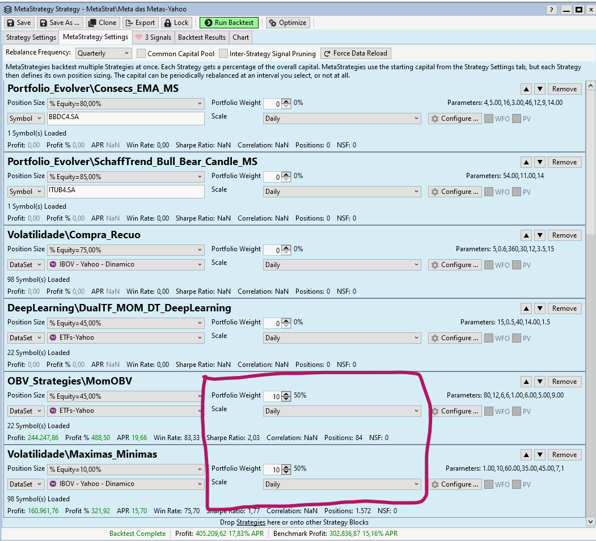Open Rebalance Frequency Quarterly dropdown
This screenshot has height=541, width=596.
pyautogui.click(x=103, y=53)
